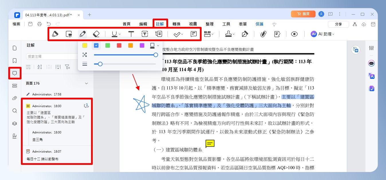Click the 購買 button
Screen dimensions: 386x180
(303, 14)
